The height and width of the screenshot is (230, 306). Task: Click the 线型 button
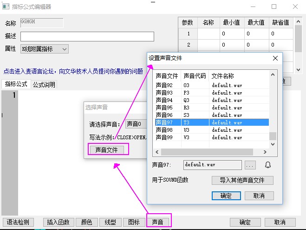(110, 222)
